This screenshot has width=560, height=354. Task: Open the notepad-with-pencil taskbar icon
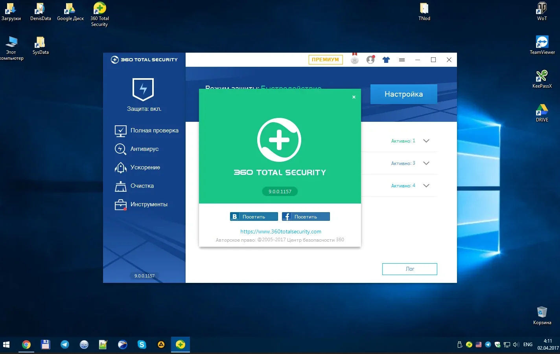[103, 345]
